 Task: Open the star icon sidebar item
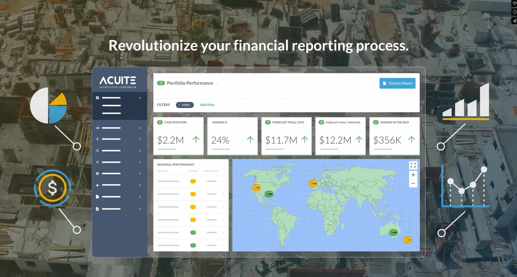[x=97, y=162]
